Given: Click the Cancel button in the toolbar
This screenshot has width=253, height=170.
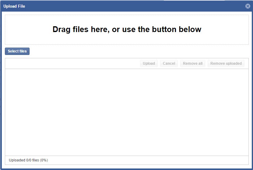Looking at the screenshot, I should (169, 63).
